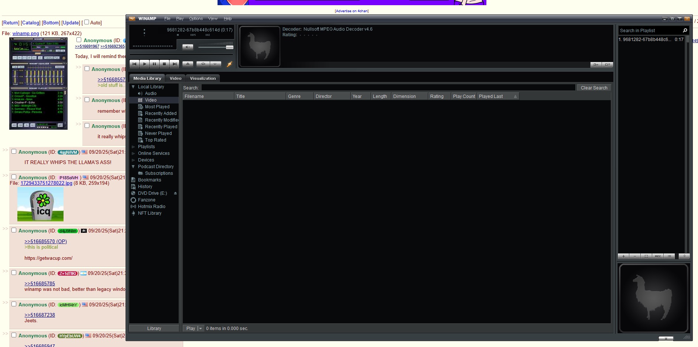Toggle the playlist editor panel button
698x347 pixels.
point(608,65)
